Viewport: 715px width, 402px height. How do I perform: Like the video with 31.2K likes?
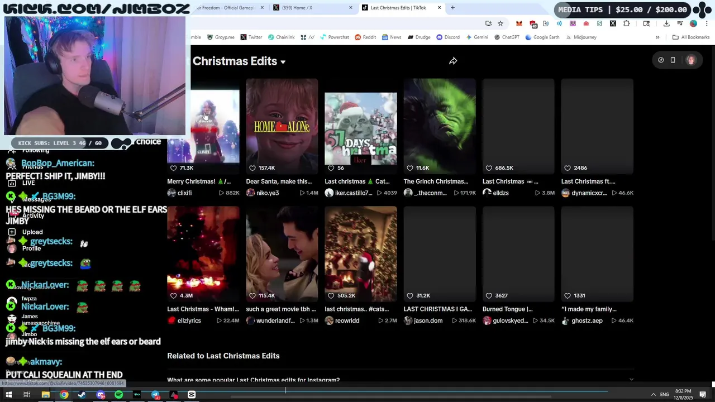click(410, 296)
